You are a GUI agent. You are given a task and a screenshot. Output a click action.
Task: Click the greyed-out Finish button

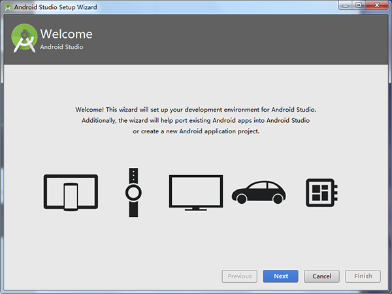pyautogui.click(x=363, y=276)
